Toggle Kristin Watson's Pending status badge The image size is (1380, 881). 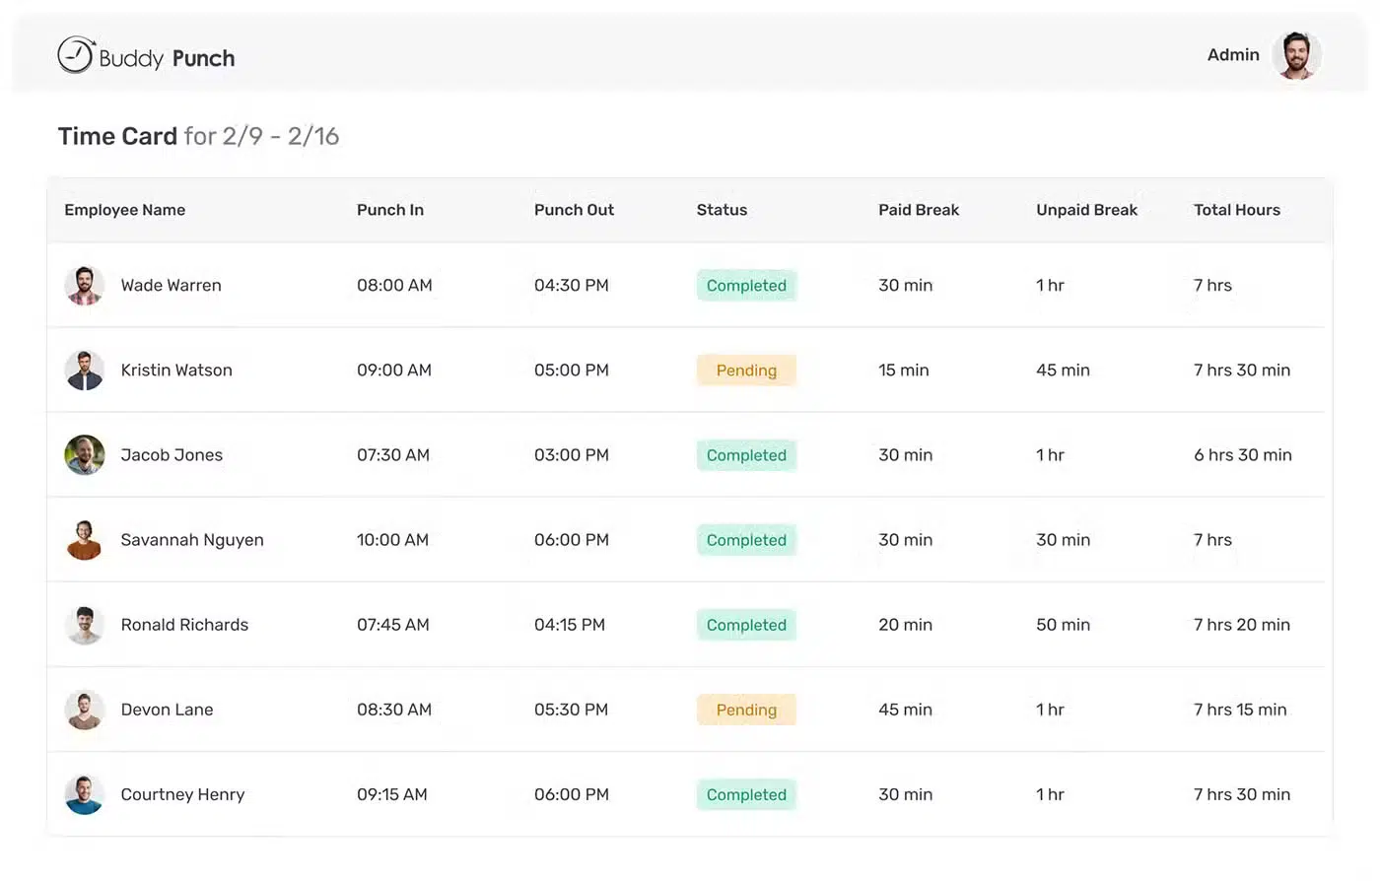(x=746, y=370)
